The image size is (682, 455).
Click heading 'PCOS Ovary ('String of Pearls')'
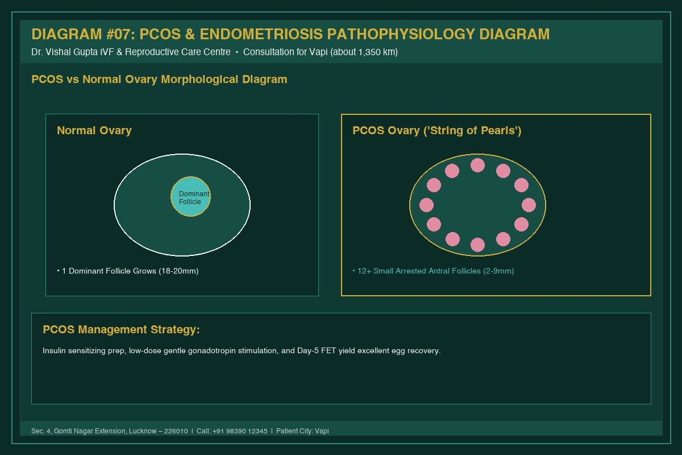pyautogui.click(x=437, y=131)
